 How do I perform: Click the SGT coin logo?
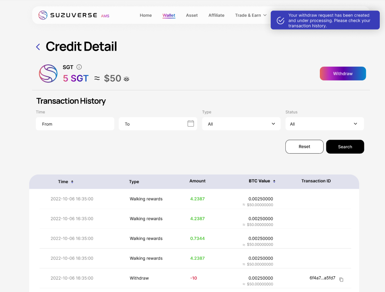(x=48, y=73)
